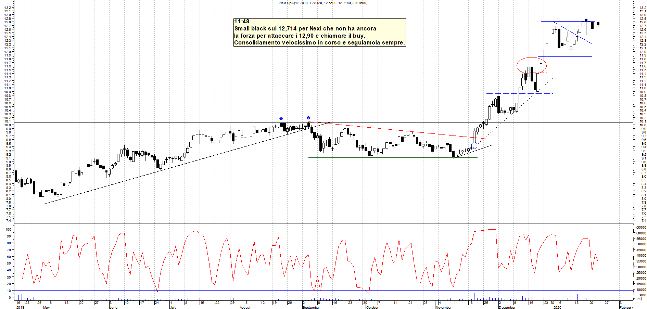Click the 40000 volume axis label
647x309 pixels.
(x=641, y=256)
